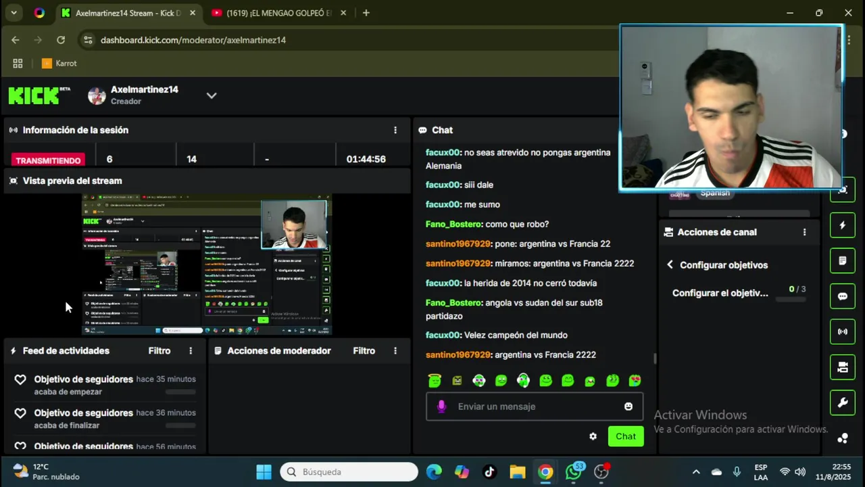The image size is (865, 487).
Task: Click the three-dots cluster icon at sidebar bottom
Action: 842,438
